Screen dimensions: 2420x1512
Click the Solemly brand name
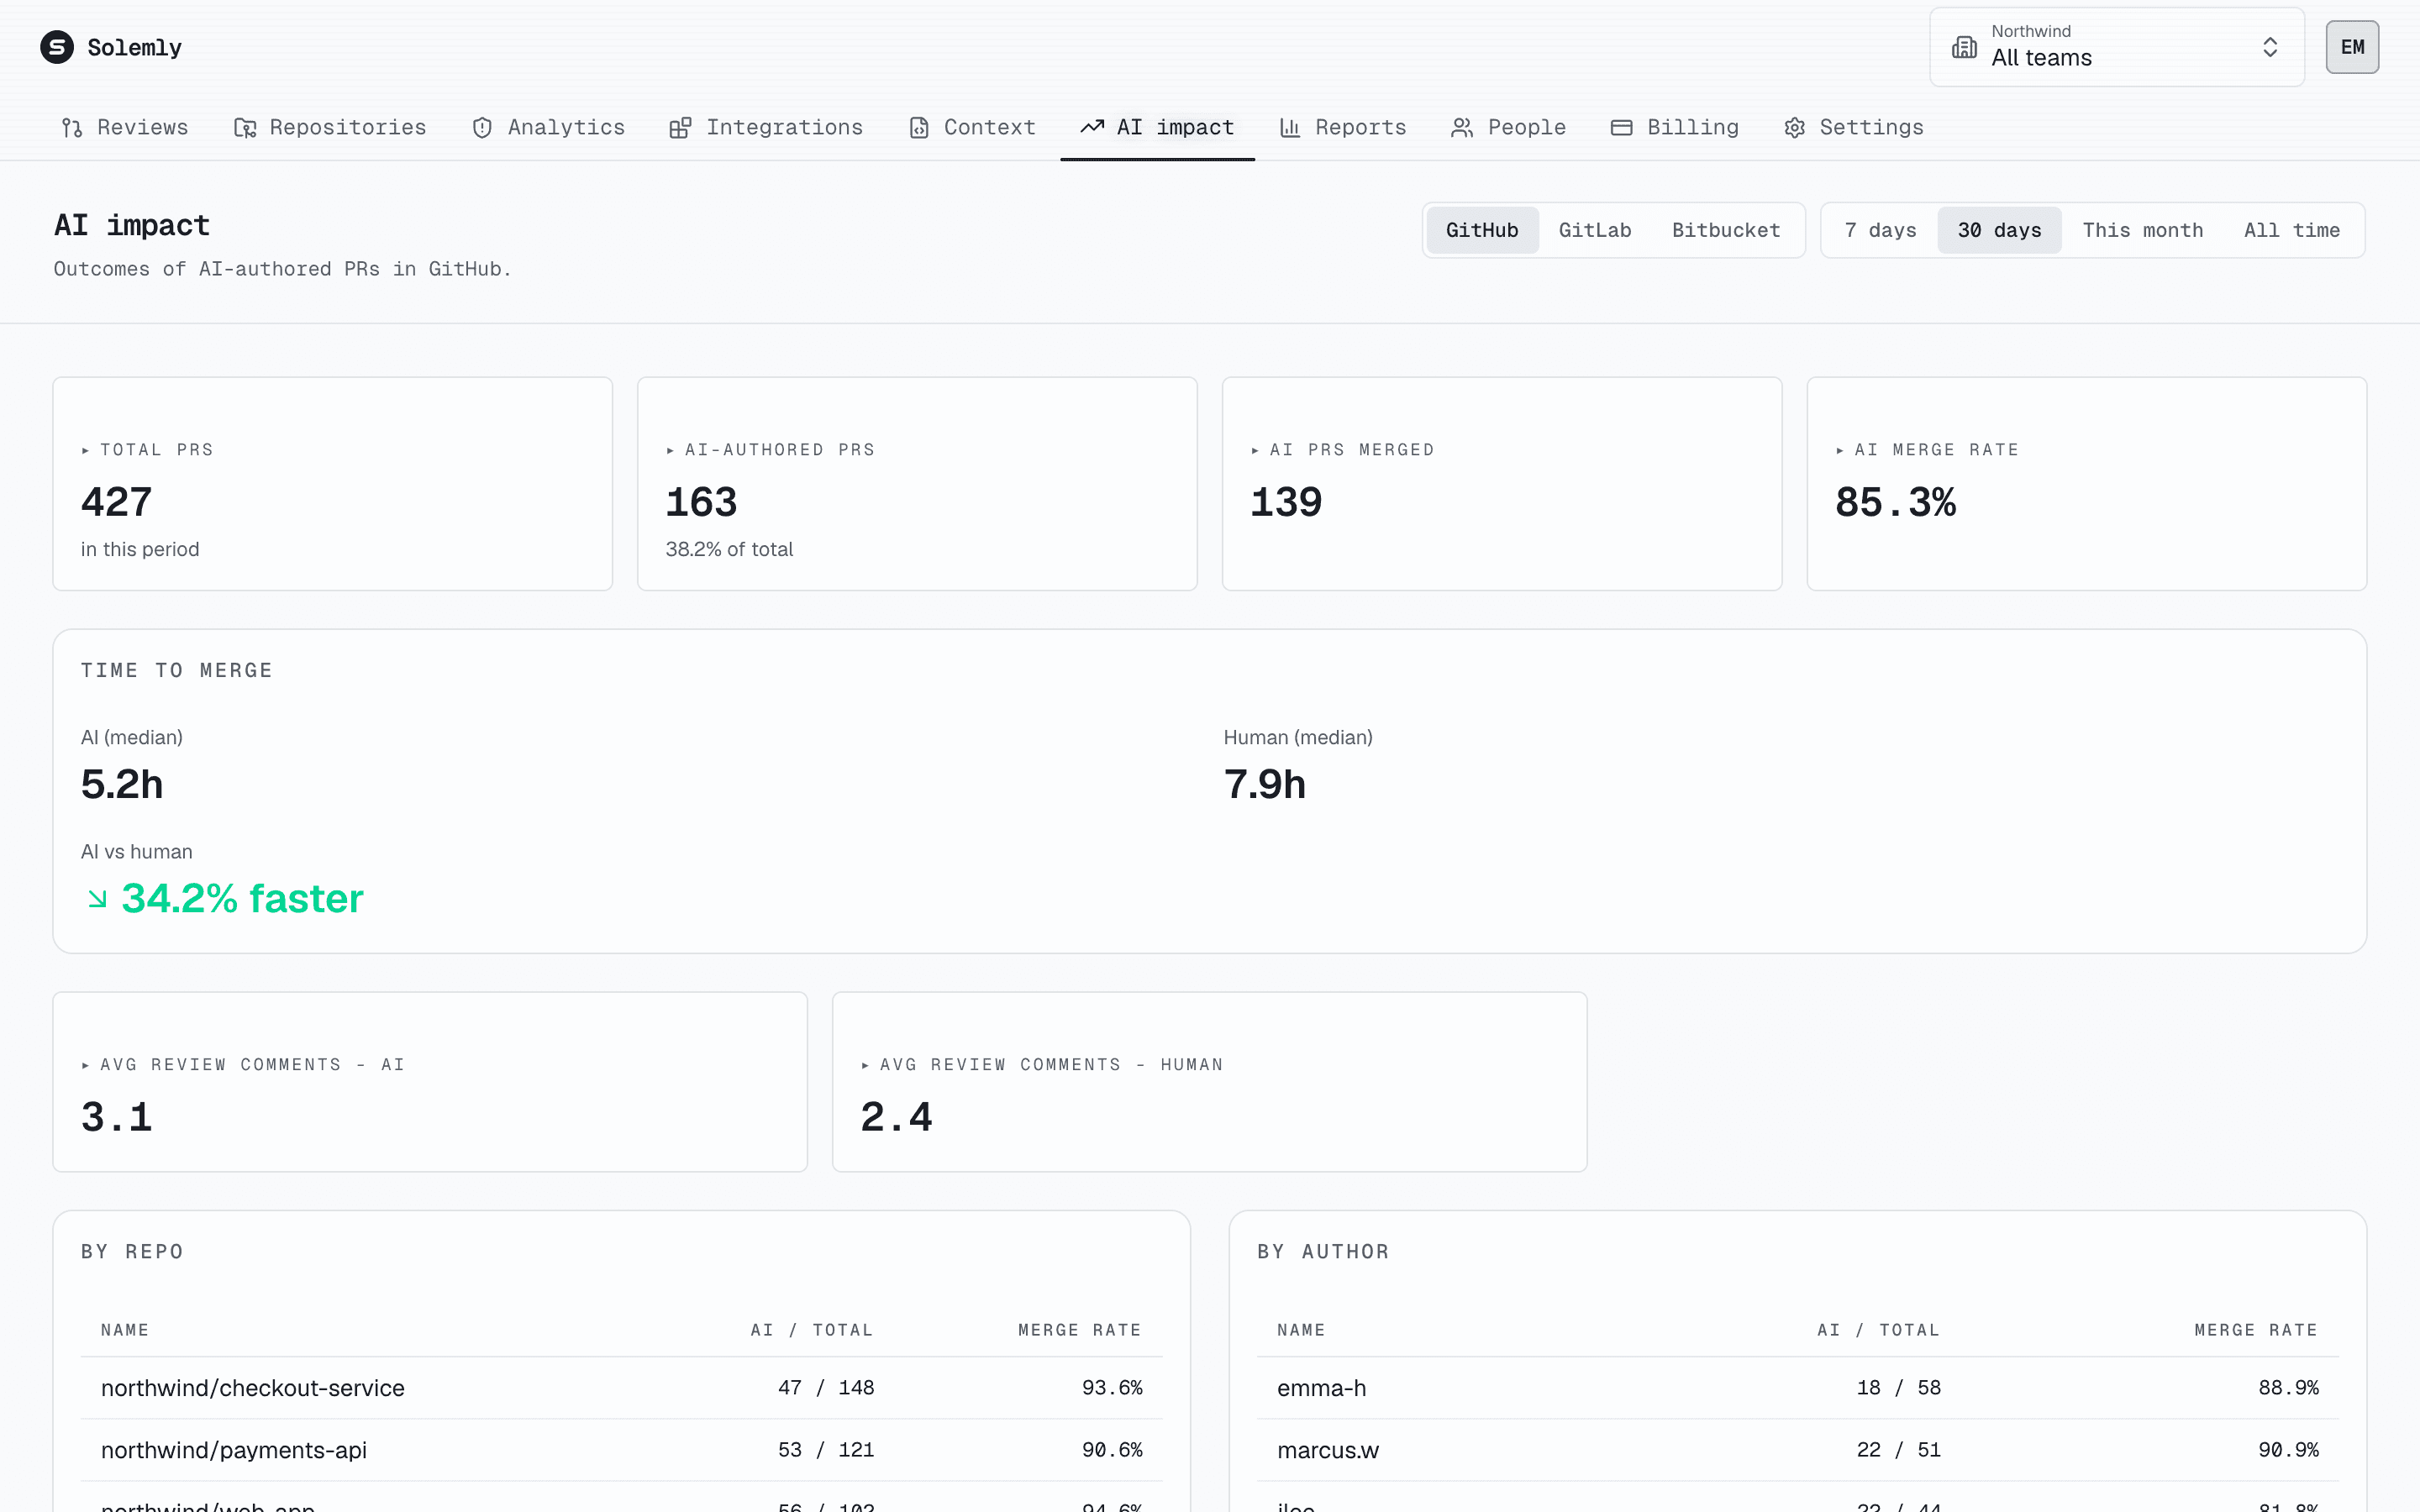pyautogui.click(x=134, y=48)
